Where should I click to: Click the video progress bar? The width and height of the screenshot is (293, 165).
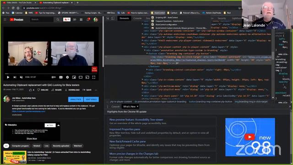(51, 74)
